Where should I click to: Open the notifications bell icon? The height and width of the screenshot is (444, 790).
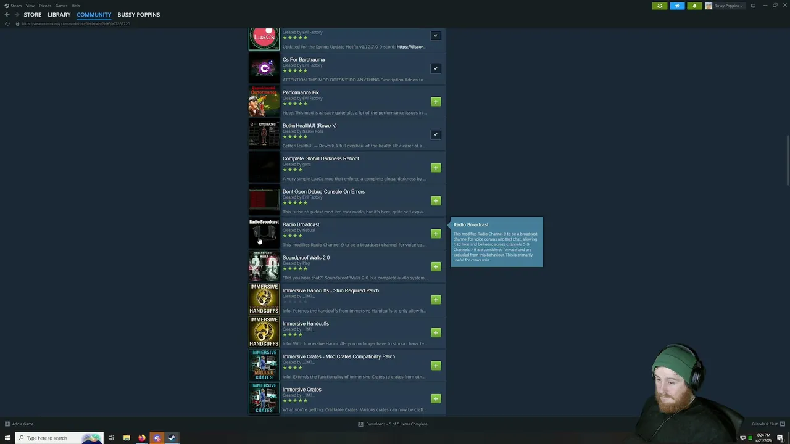point(694,6)
